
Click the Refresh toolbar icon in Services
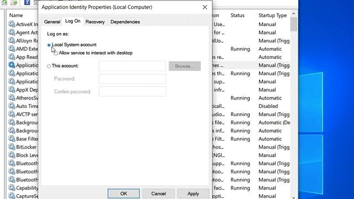click(4, 2)
